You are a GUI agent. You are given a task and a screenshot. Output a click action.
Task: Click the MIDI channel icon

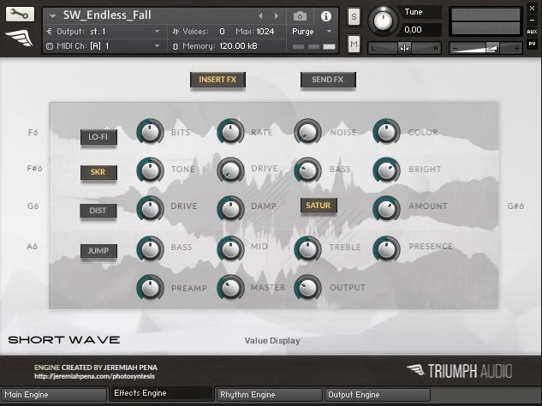50,46
